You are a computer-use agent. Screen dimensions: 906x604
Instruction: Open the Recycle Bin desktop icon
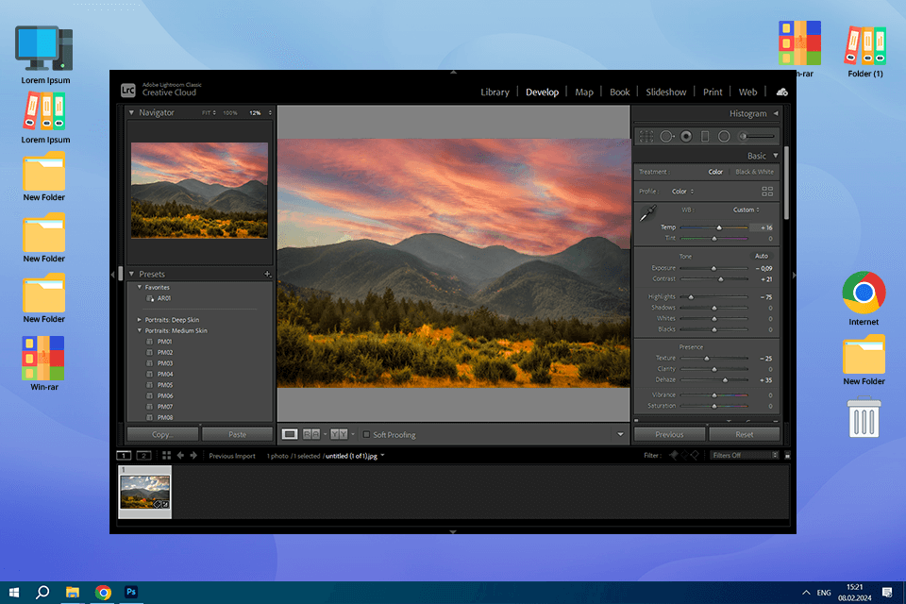point(864,417)
